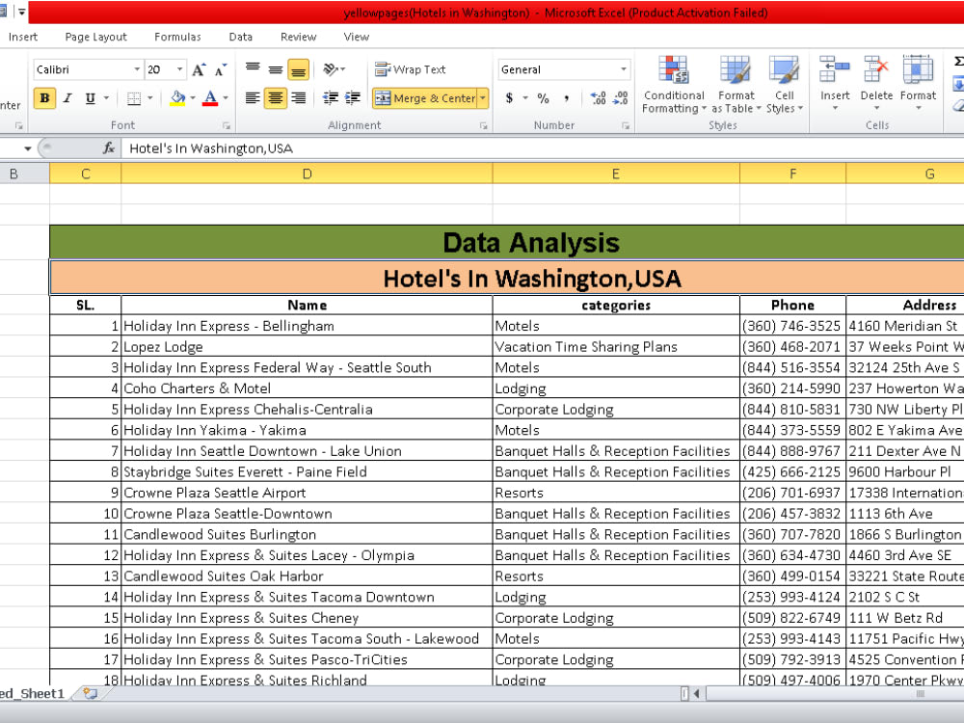Viewport: 964px width, 723px height.
Task: Apply yellow Fill Color bucket
Action: (x=177, y=97)
